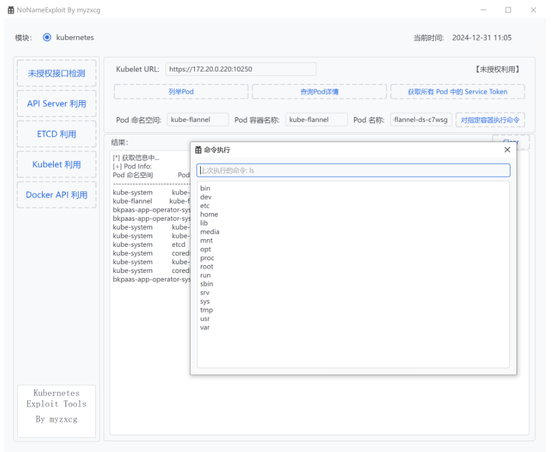Click 'sys' in command output
Screen dimensions: 551x452
click(x=205, y=302)
